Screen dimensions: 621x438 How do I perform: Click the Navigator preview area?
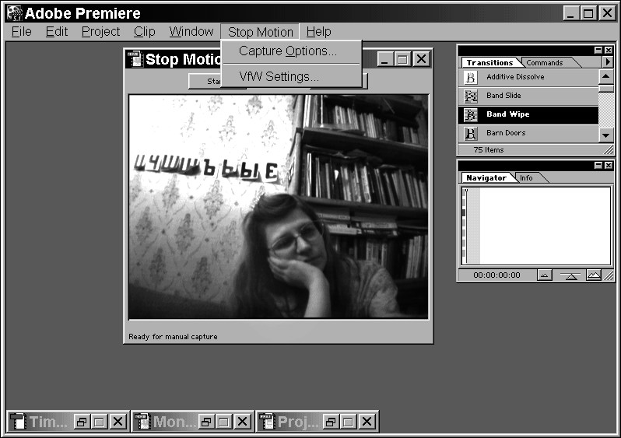click(536, 226)
